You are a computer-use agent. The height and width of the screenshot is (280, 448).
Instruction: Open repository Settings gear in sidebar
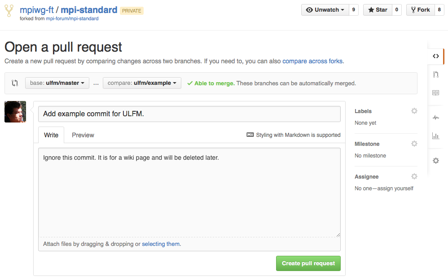pyautogui.click(x=435, y=161)
